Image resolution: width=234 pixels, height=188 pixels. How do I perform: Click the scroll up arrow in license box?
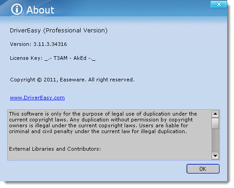coord(215,114)
